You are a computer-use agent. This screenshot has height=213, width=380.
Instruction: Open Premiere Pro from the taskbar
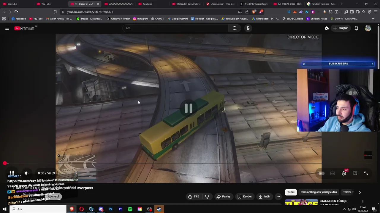click(120, 209)
